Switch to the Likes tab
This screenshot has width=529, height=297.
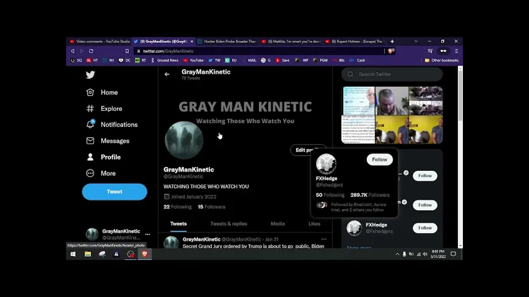click(x=314, y=224)
